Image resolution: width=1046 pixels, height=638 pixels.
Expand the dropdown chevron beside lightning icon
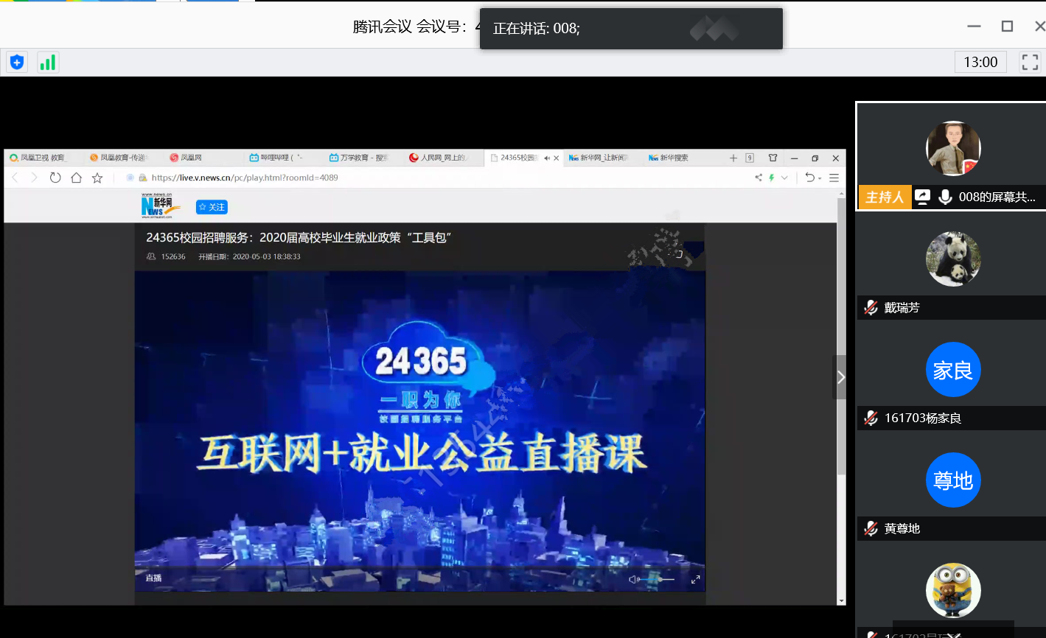[x=784, y=178]
